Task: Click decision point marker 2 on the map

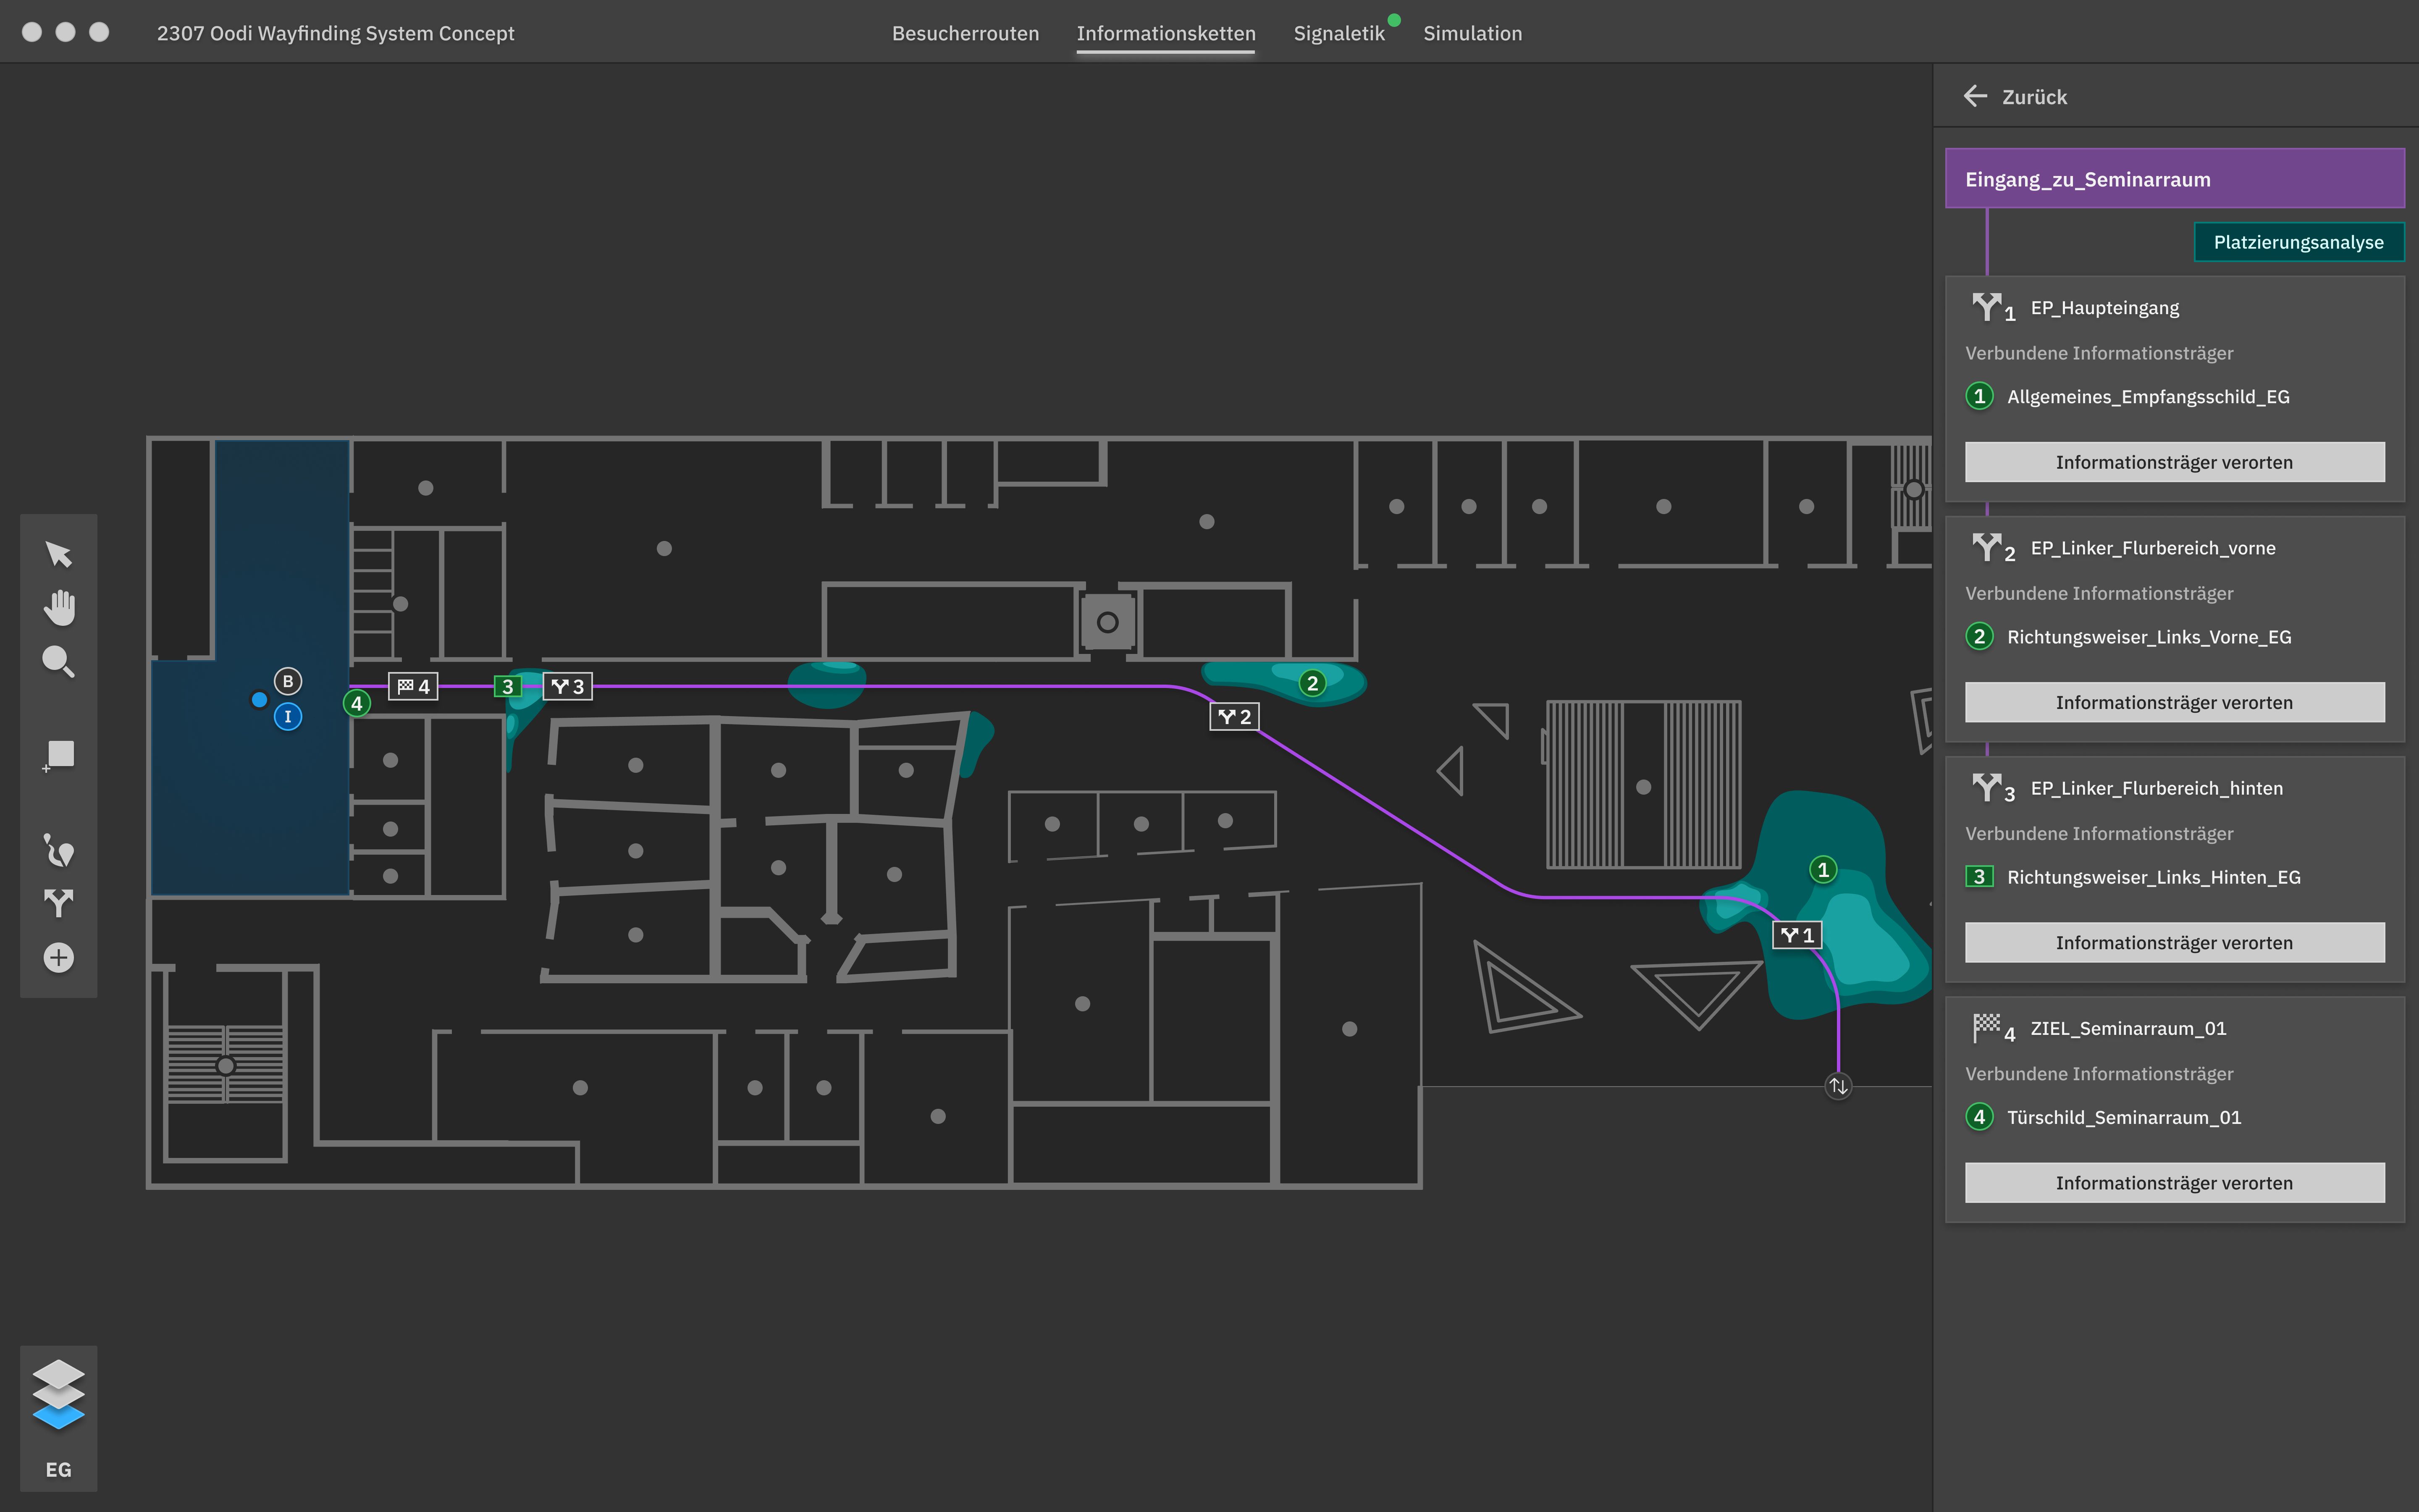Action: click(1235, 716)
